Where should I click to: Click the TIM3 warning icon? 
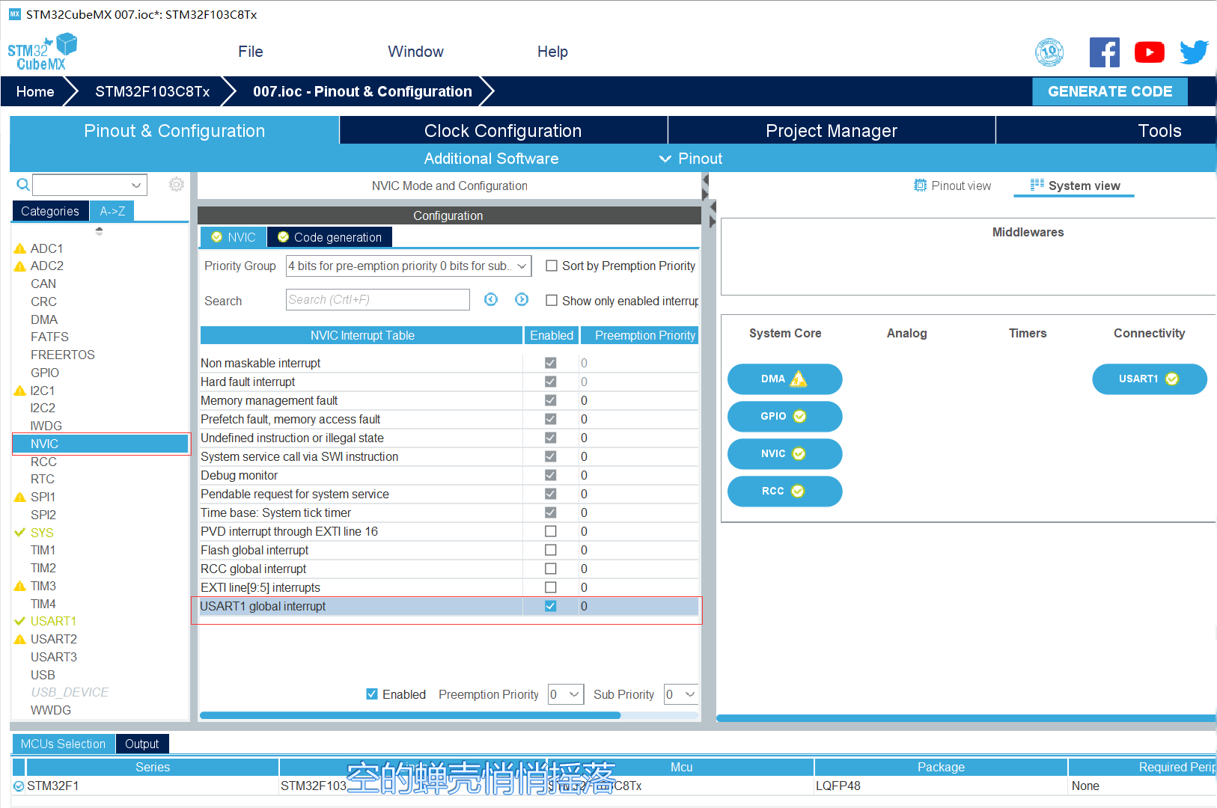coord(20,586)
